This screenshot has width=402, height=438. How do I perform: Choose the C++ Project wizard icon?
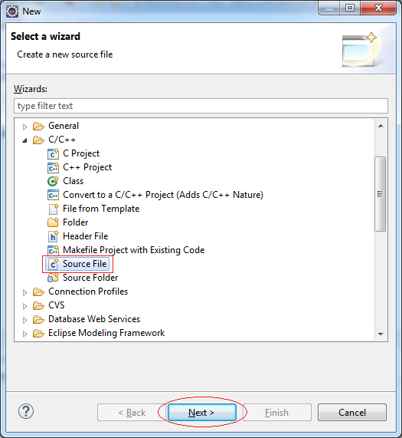coord(53,167)
